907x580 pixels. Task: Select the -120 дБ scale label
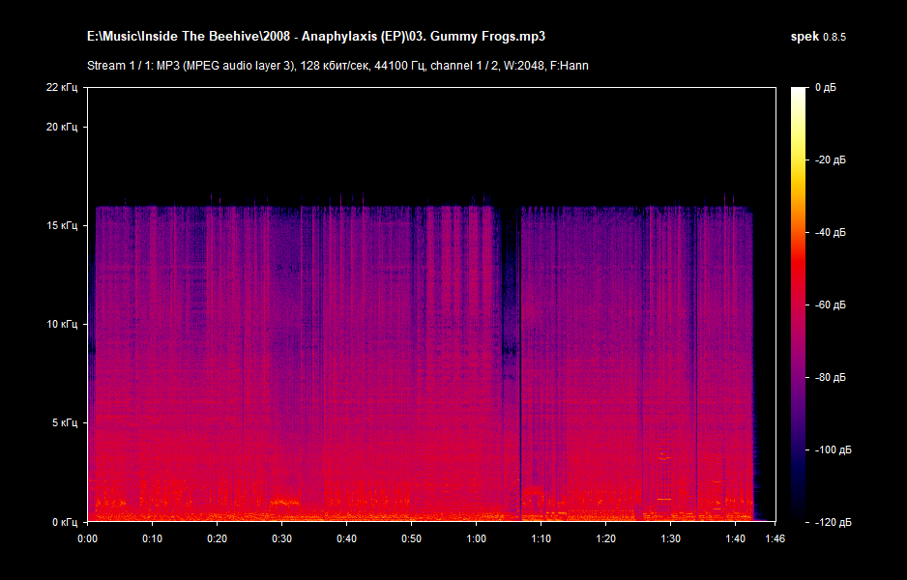[832, 522]
